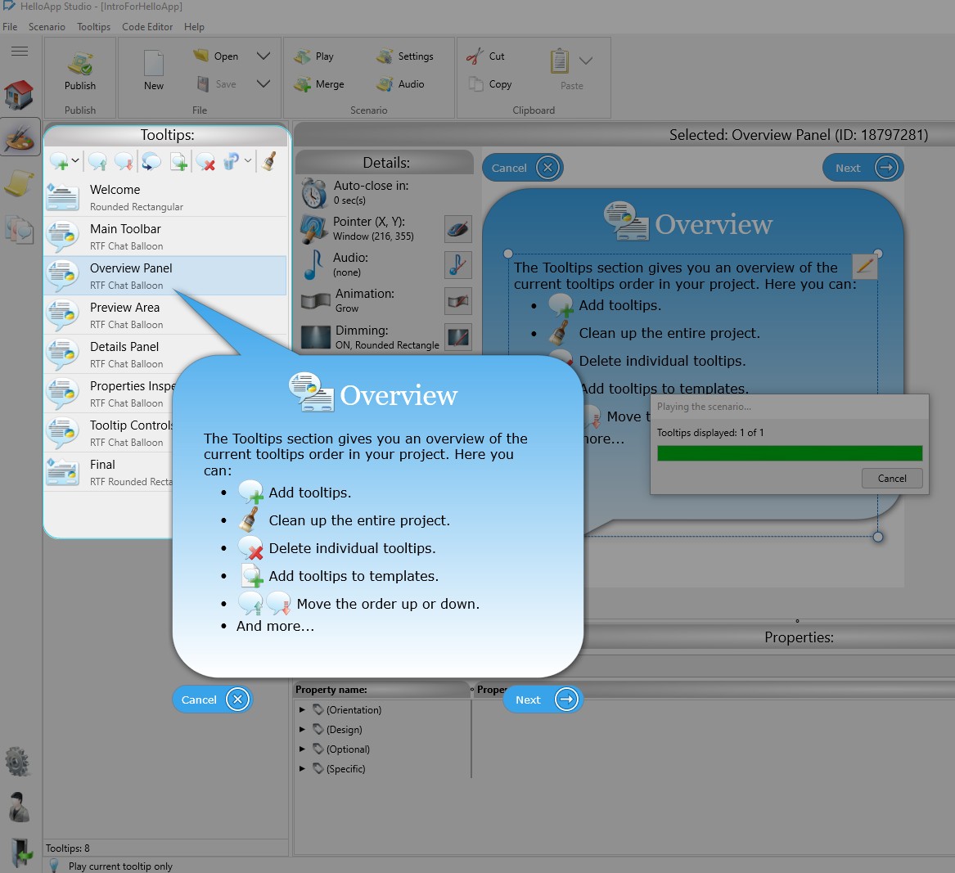Open the Tooltips menu

[94, 27]
